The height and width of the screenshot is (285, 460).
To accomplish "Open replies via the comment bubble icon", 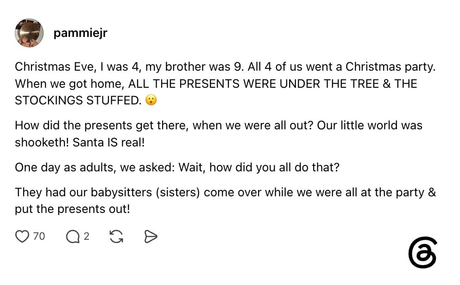I will [x=73, y=236].
